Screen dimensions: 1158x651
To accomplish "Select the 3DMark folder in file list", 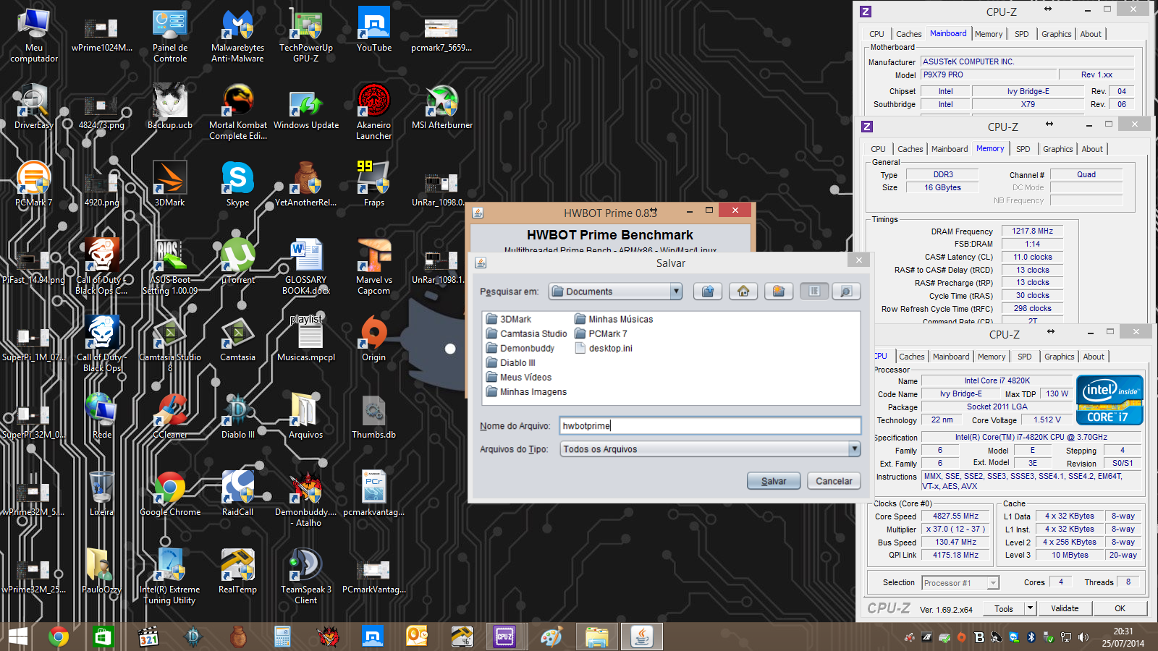I will [509, 319].
